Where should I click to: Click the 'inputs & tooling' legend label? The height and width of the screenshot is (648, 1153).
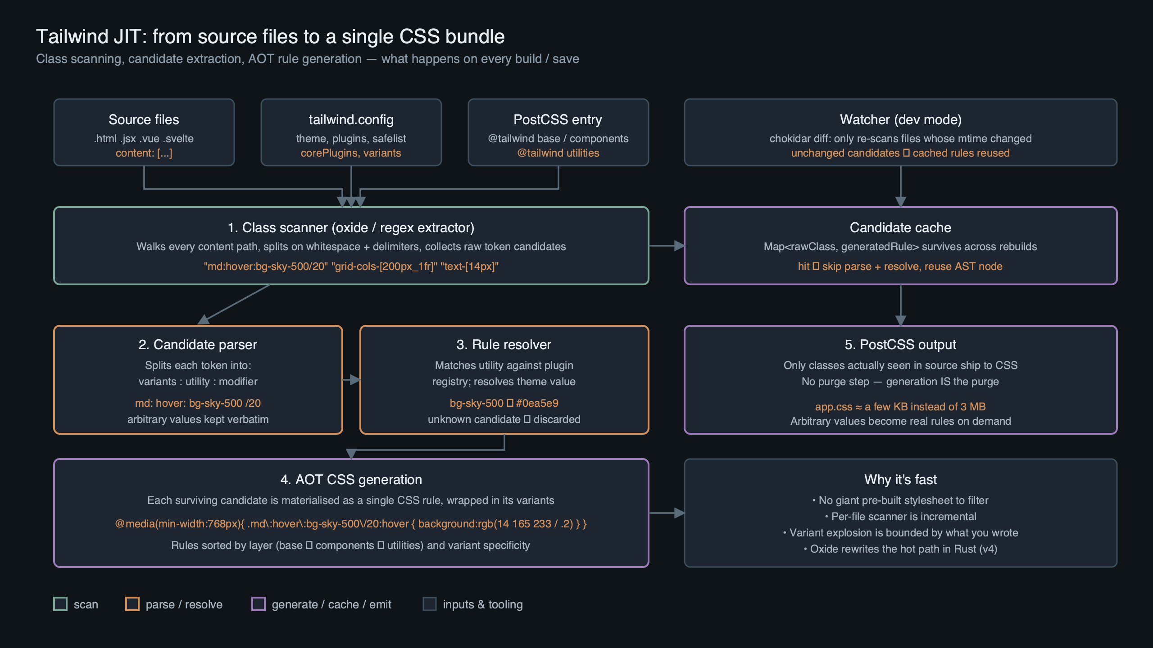point(483,604)
